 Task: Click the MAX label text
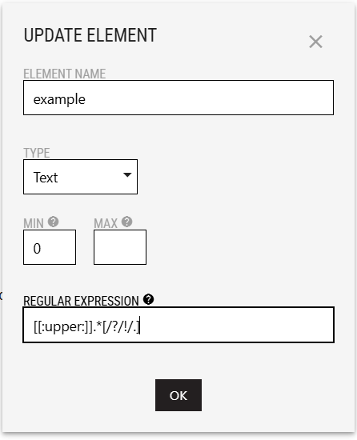click(106, 223)
